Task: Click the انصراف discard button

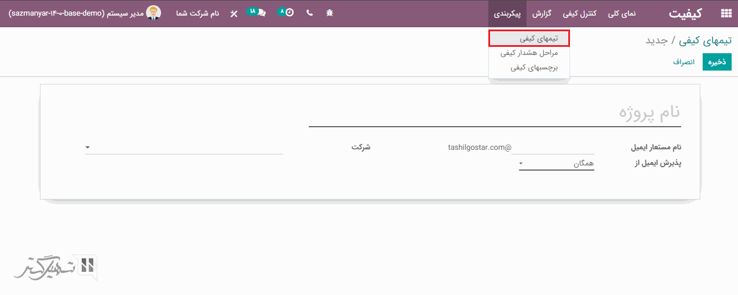Action: click(x=684, y=61)
